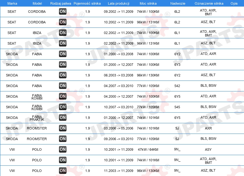
Task: Select the single AXR engine code for Roomster
Action: pyautogui.click(x=208, y=128)
